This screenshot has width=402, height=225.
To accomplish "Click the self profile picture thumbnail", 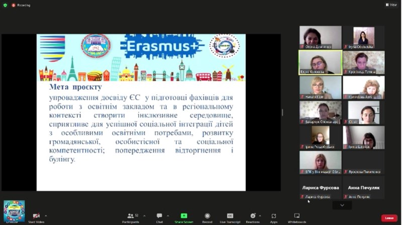I will pyautogui.click(x=14, y=211).
